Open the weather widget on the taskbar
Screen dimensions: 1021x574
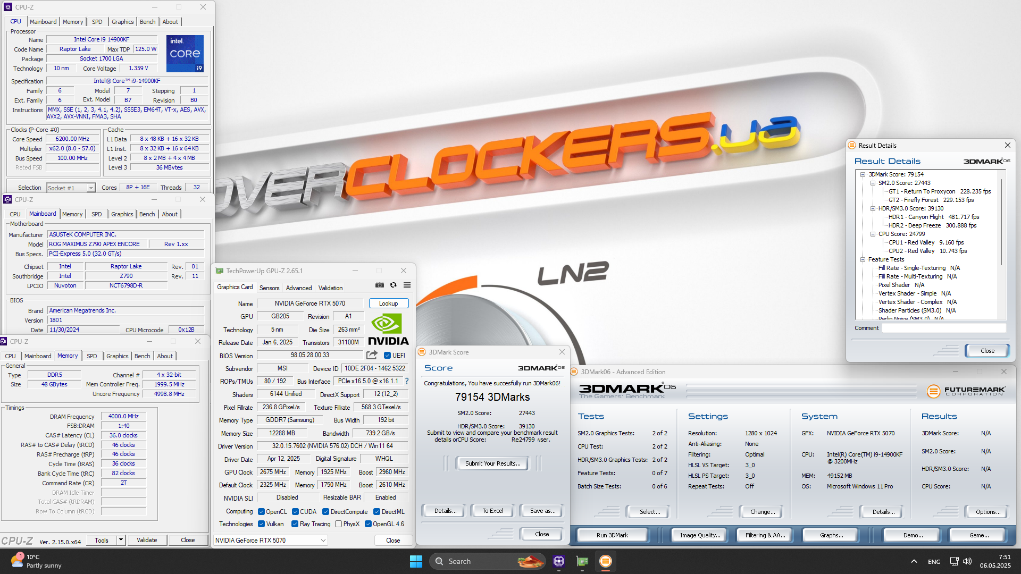[36, 561]
